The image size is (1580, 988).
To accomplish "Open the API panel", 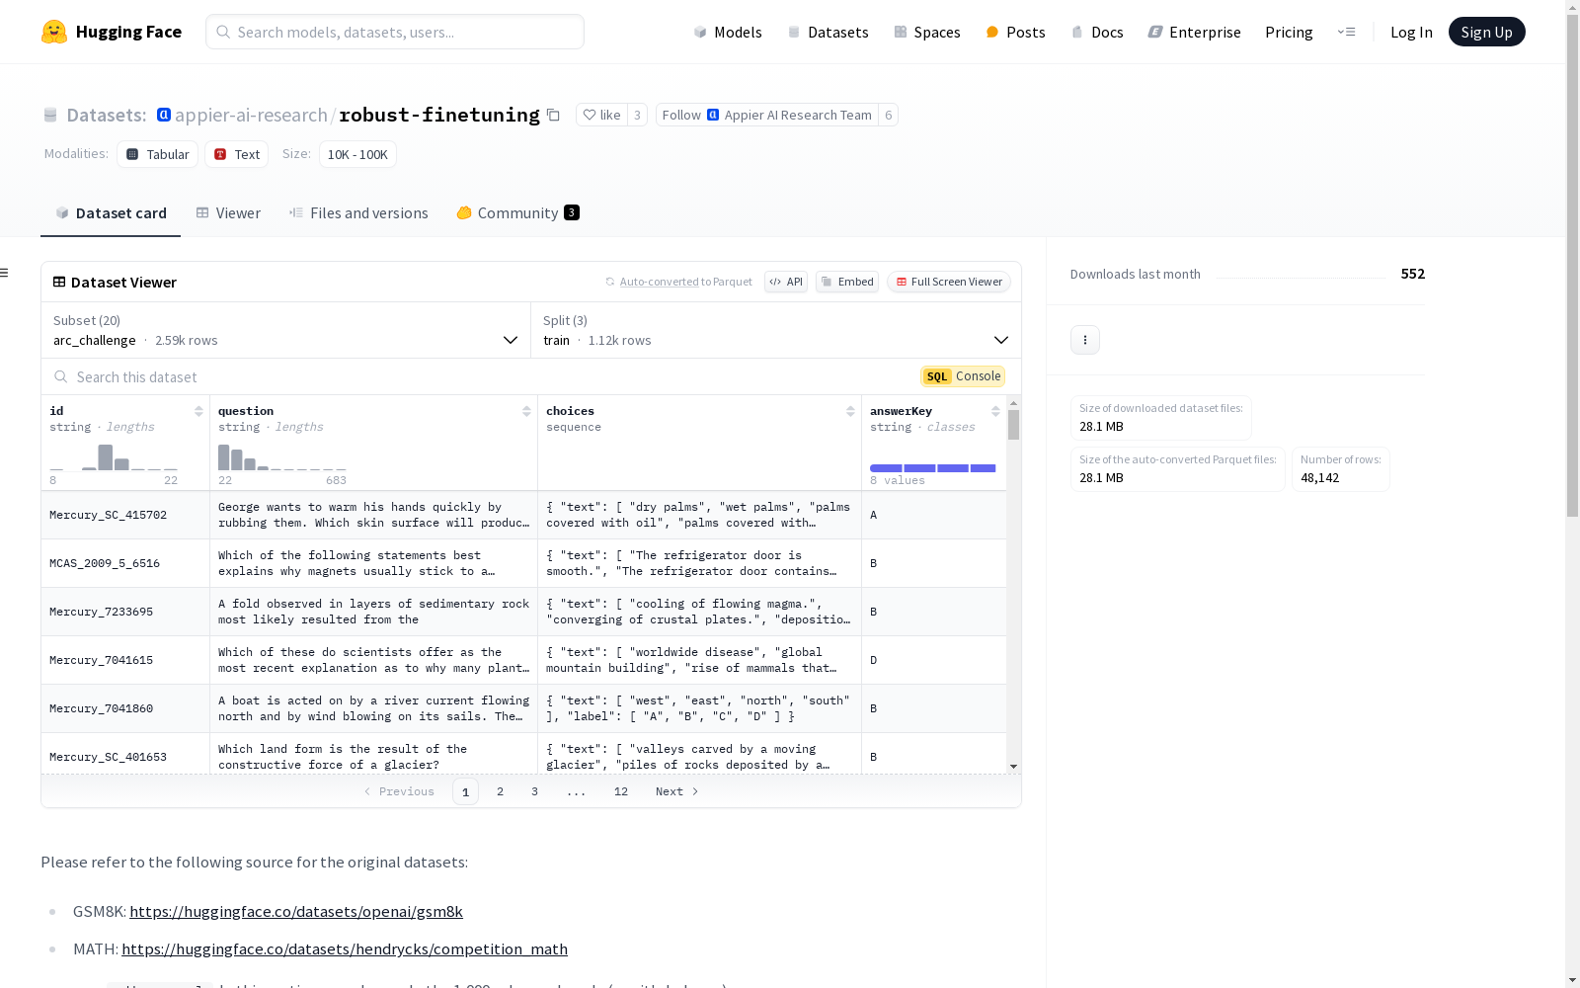I will pos(786,282).
